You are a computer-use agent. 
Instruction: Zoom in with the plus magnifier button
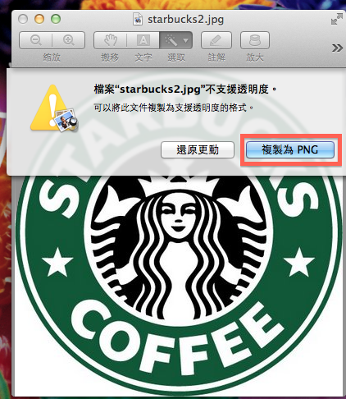click(x=69, y=40)
